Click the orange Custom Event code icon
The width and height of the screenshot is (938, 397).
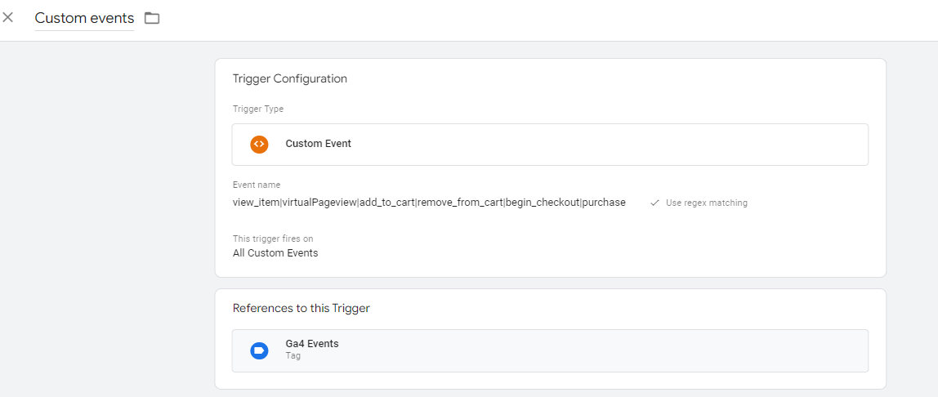[x=259, y=144]
